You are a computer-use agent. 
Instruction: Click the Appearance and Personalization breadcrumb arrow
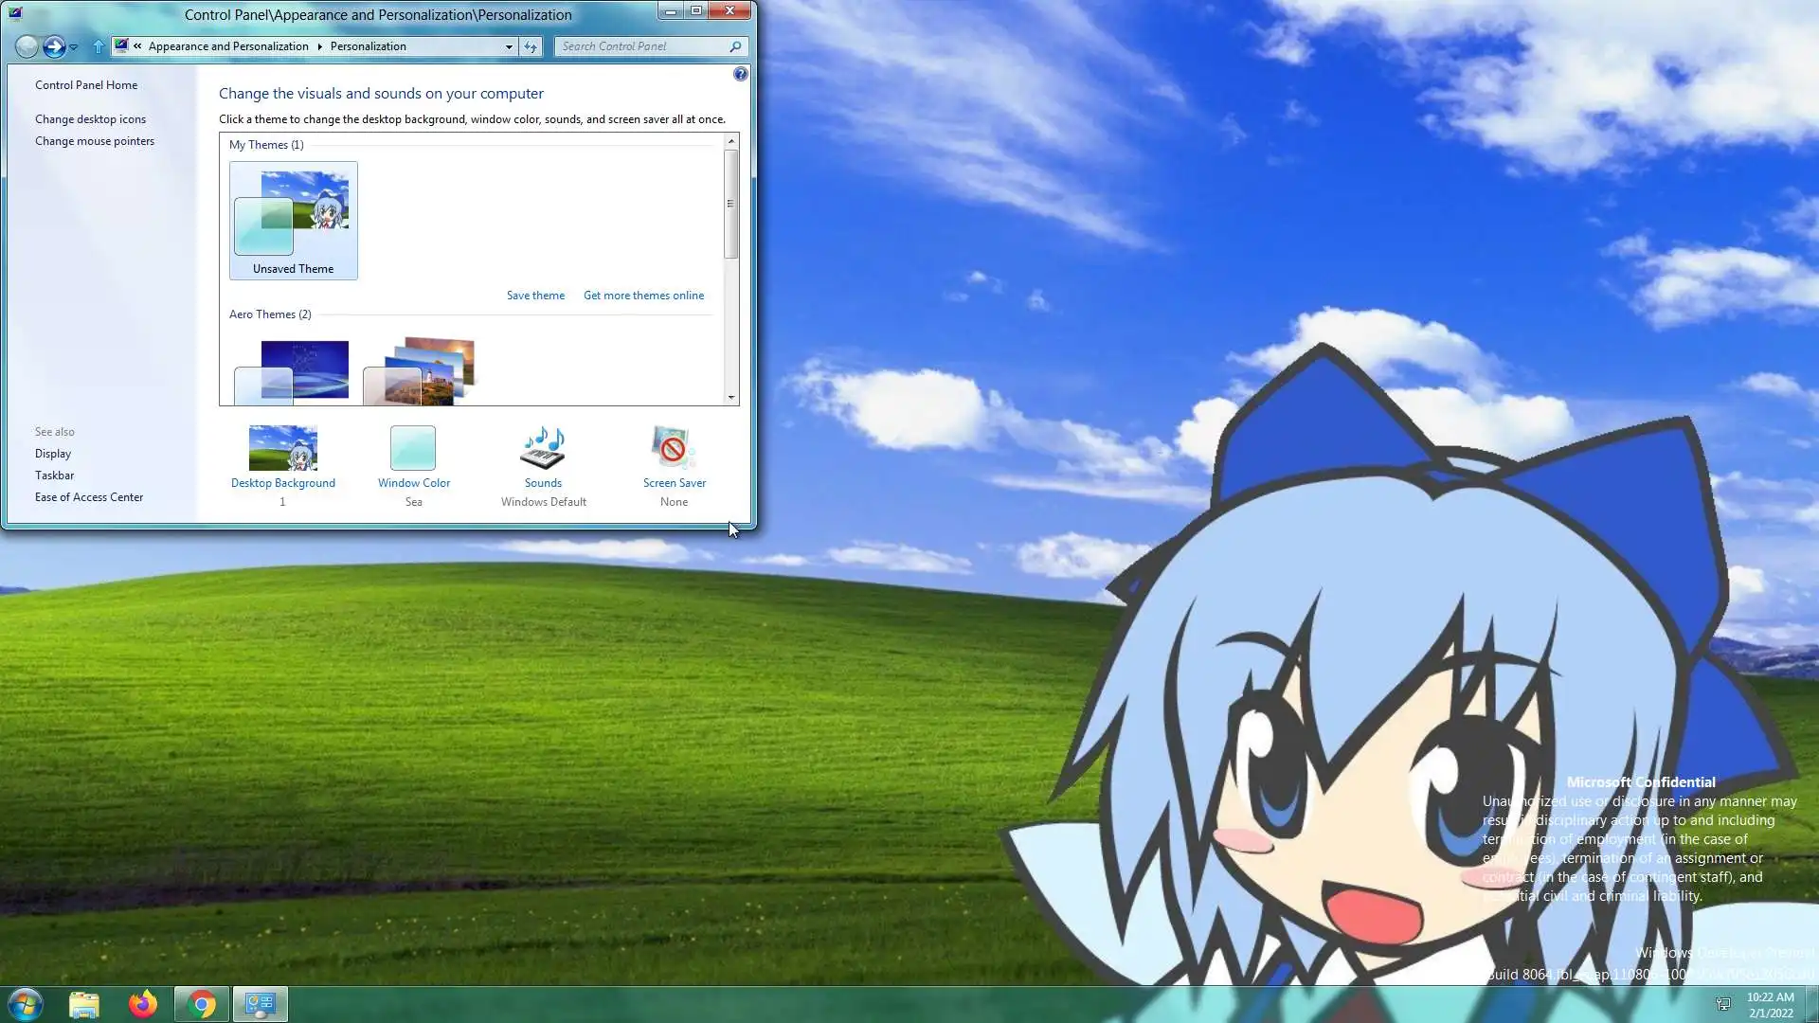click(319, 46)
